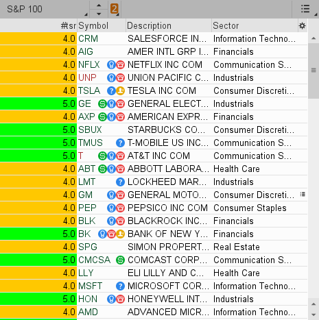Click SIMON PROPERT... description

tap(168, 247)
